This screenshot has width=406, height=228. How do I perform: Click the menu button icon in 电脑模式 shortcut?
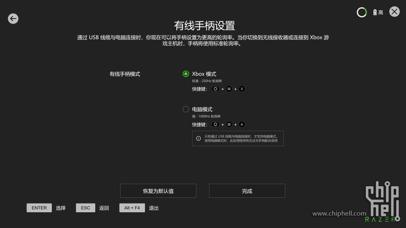coord(229,125)
